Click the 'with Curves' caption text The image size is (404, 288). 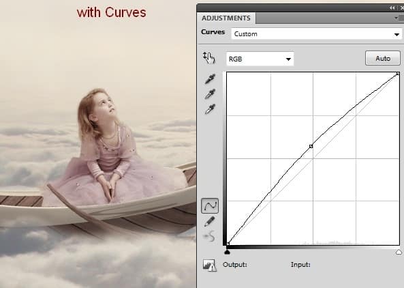pyautogui.click(x=111, y=12)
